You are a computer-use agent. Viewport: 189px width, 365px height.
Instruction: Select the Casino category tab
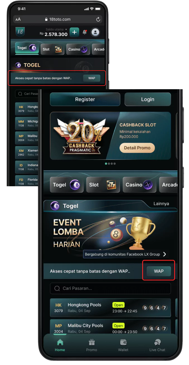(139, 185)
